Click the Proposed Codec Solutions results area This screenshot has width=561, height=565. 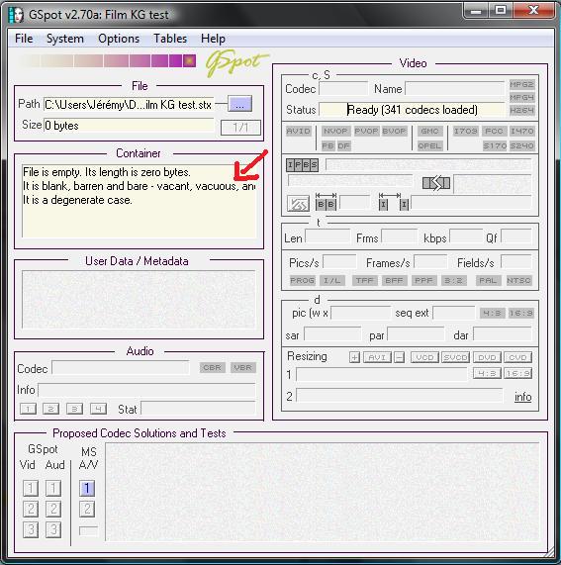click(323, 492)
